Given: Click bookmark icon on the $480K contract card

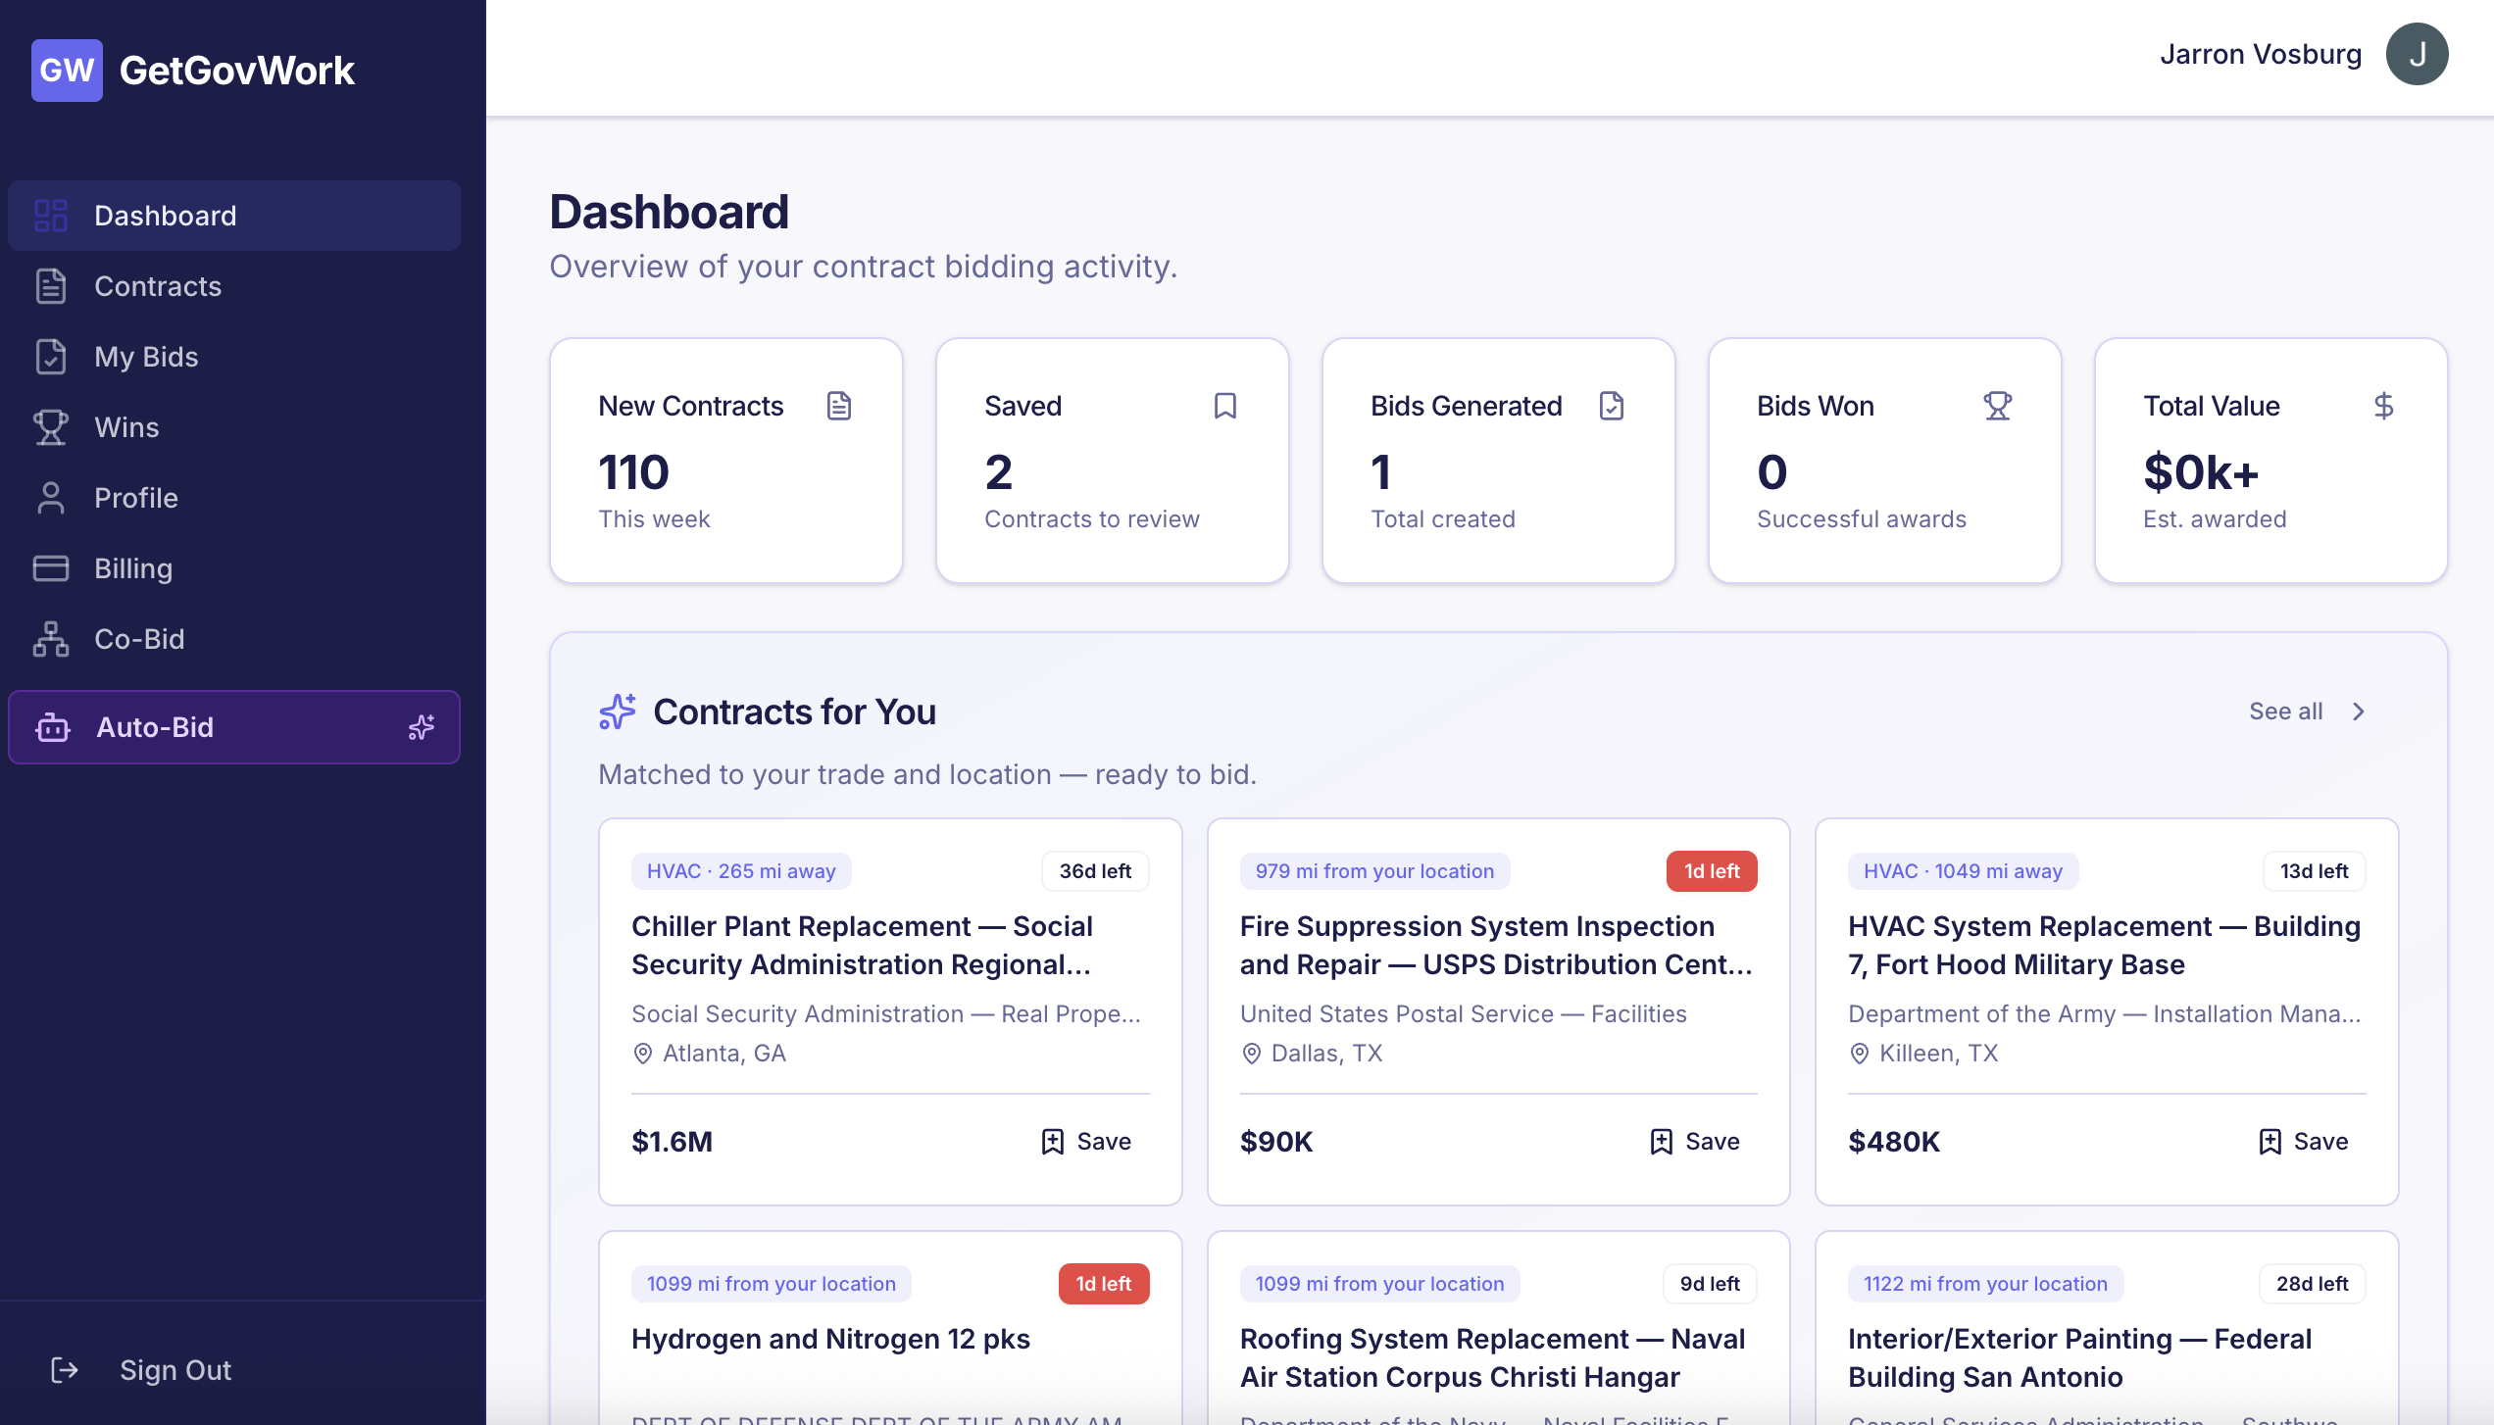Looking at the screenshot, I should (x=2270, y=1142).
